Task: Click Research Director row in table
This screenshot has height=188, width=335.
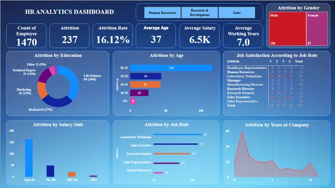Action: coord(265,89)
